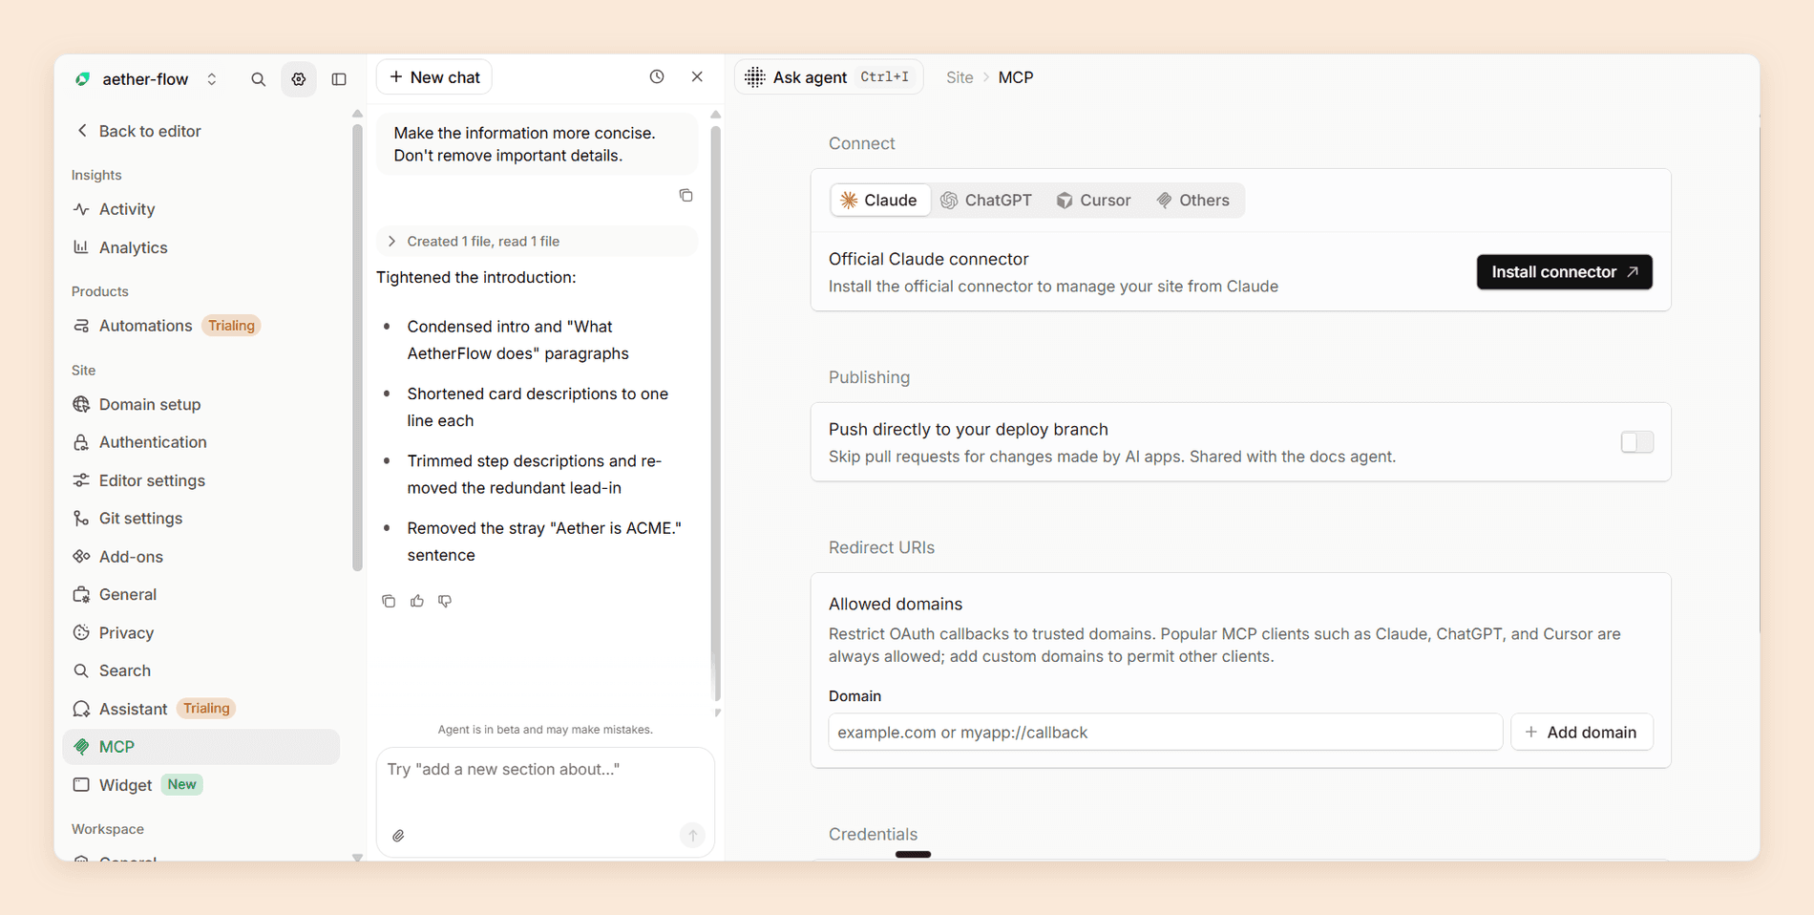
Task: Toggle push directly to deploy branch
Action: coord(1637,442)
